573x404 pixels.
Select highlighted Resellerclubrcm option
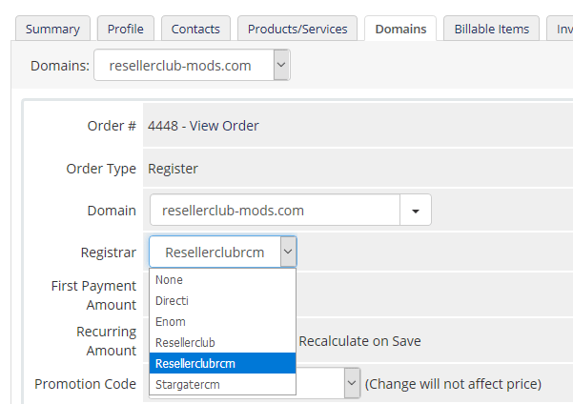[222, 363]
